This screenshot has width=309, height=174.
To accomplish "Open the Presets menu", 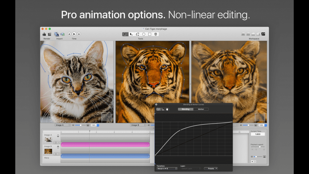I will (211, 168).
